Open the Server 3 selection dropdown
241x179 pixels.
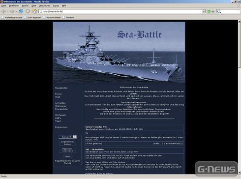coord(68,137)
